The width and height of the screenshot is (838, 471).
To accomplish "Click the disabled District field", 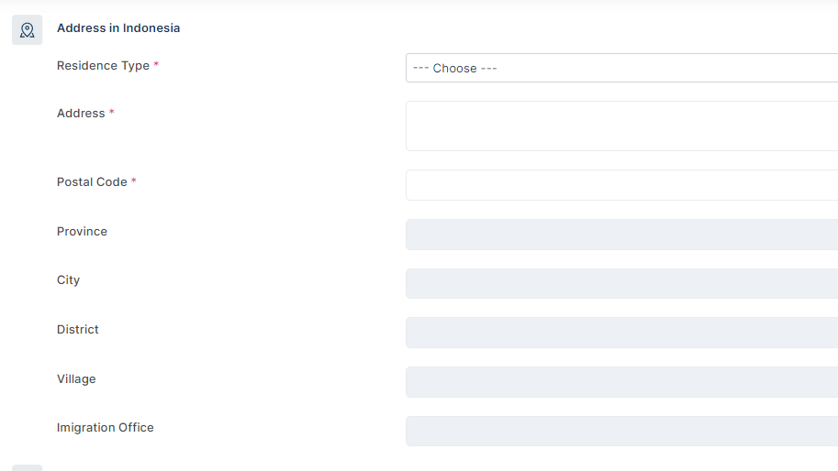I will click(621, 333).
